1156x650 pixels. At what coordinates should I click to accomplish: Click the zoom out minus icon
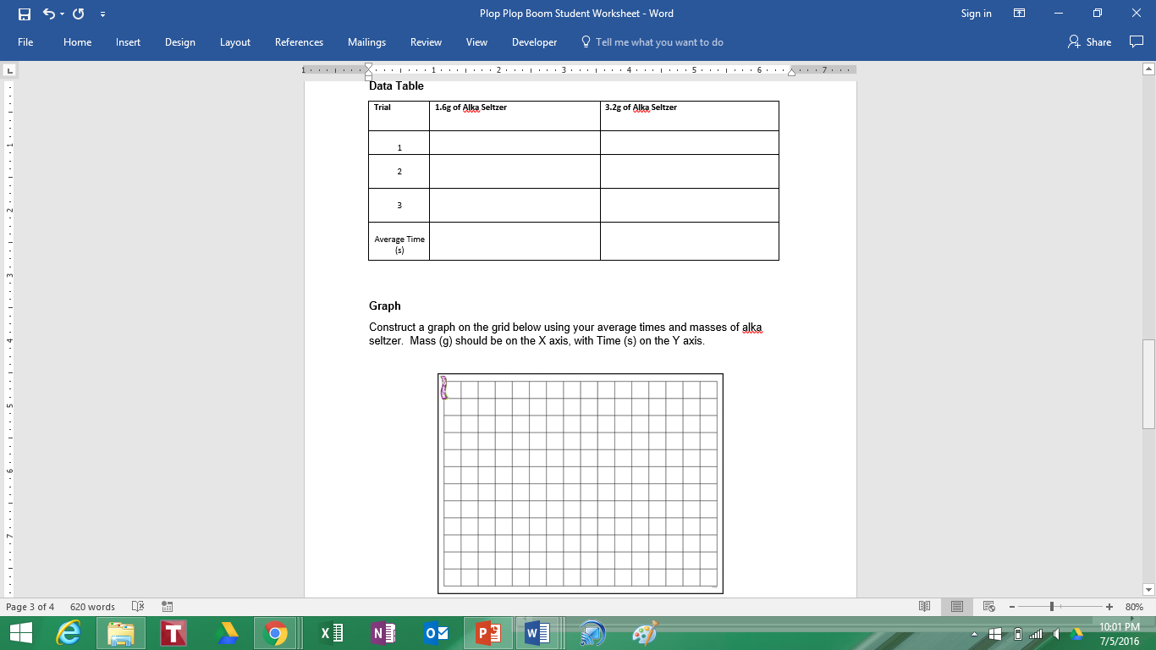(1011, 607)
